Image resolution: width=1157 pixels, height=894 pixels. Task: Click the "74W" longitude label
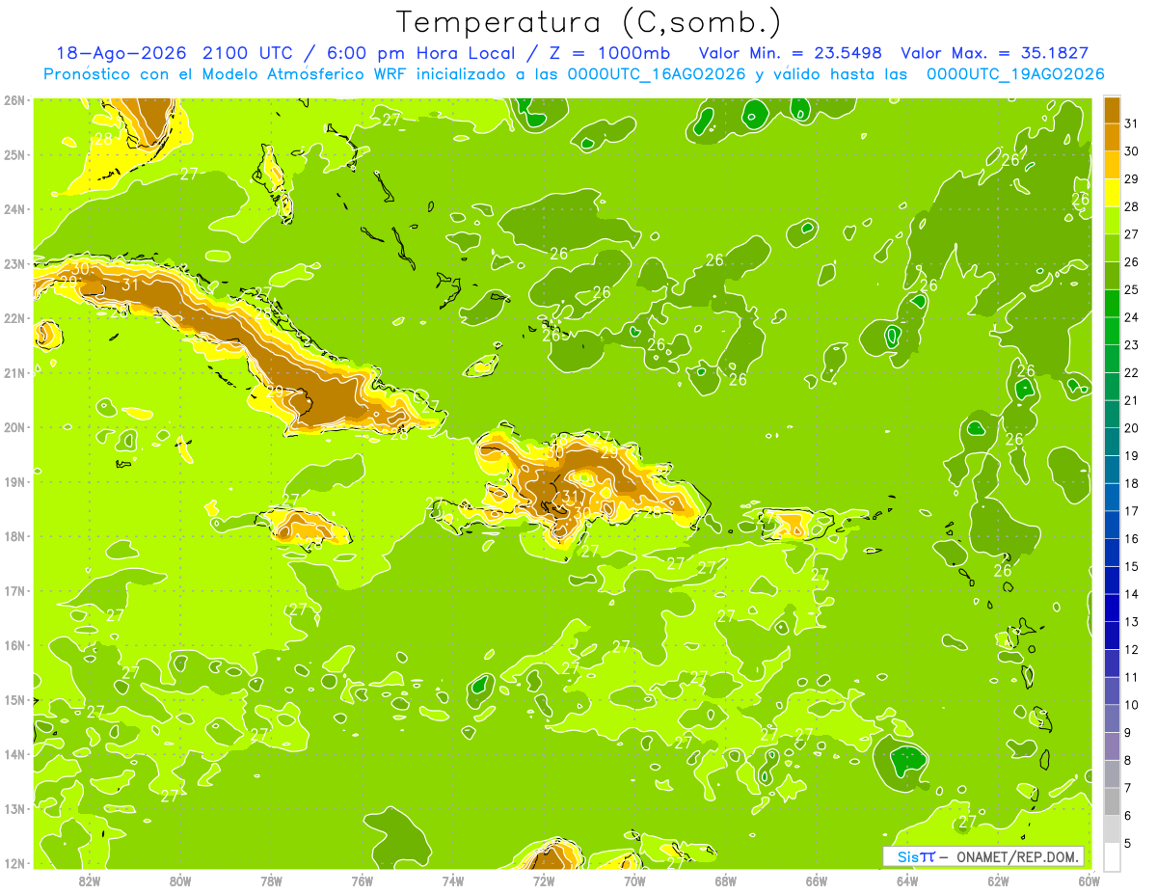[453, 880]
